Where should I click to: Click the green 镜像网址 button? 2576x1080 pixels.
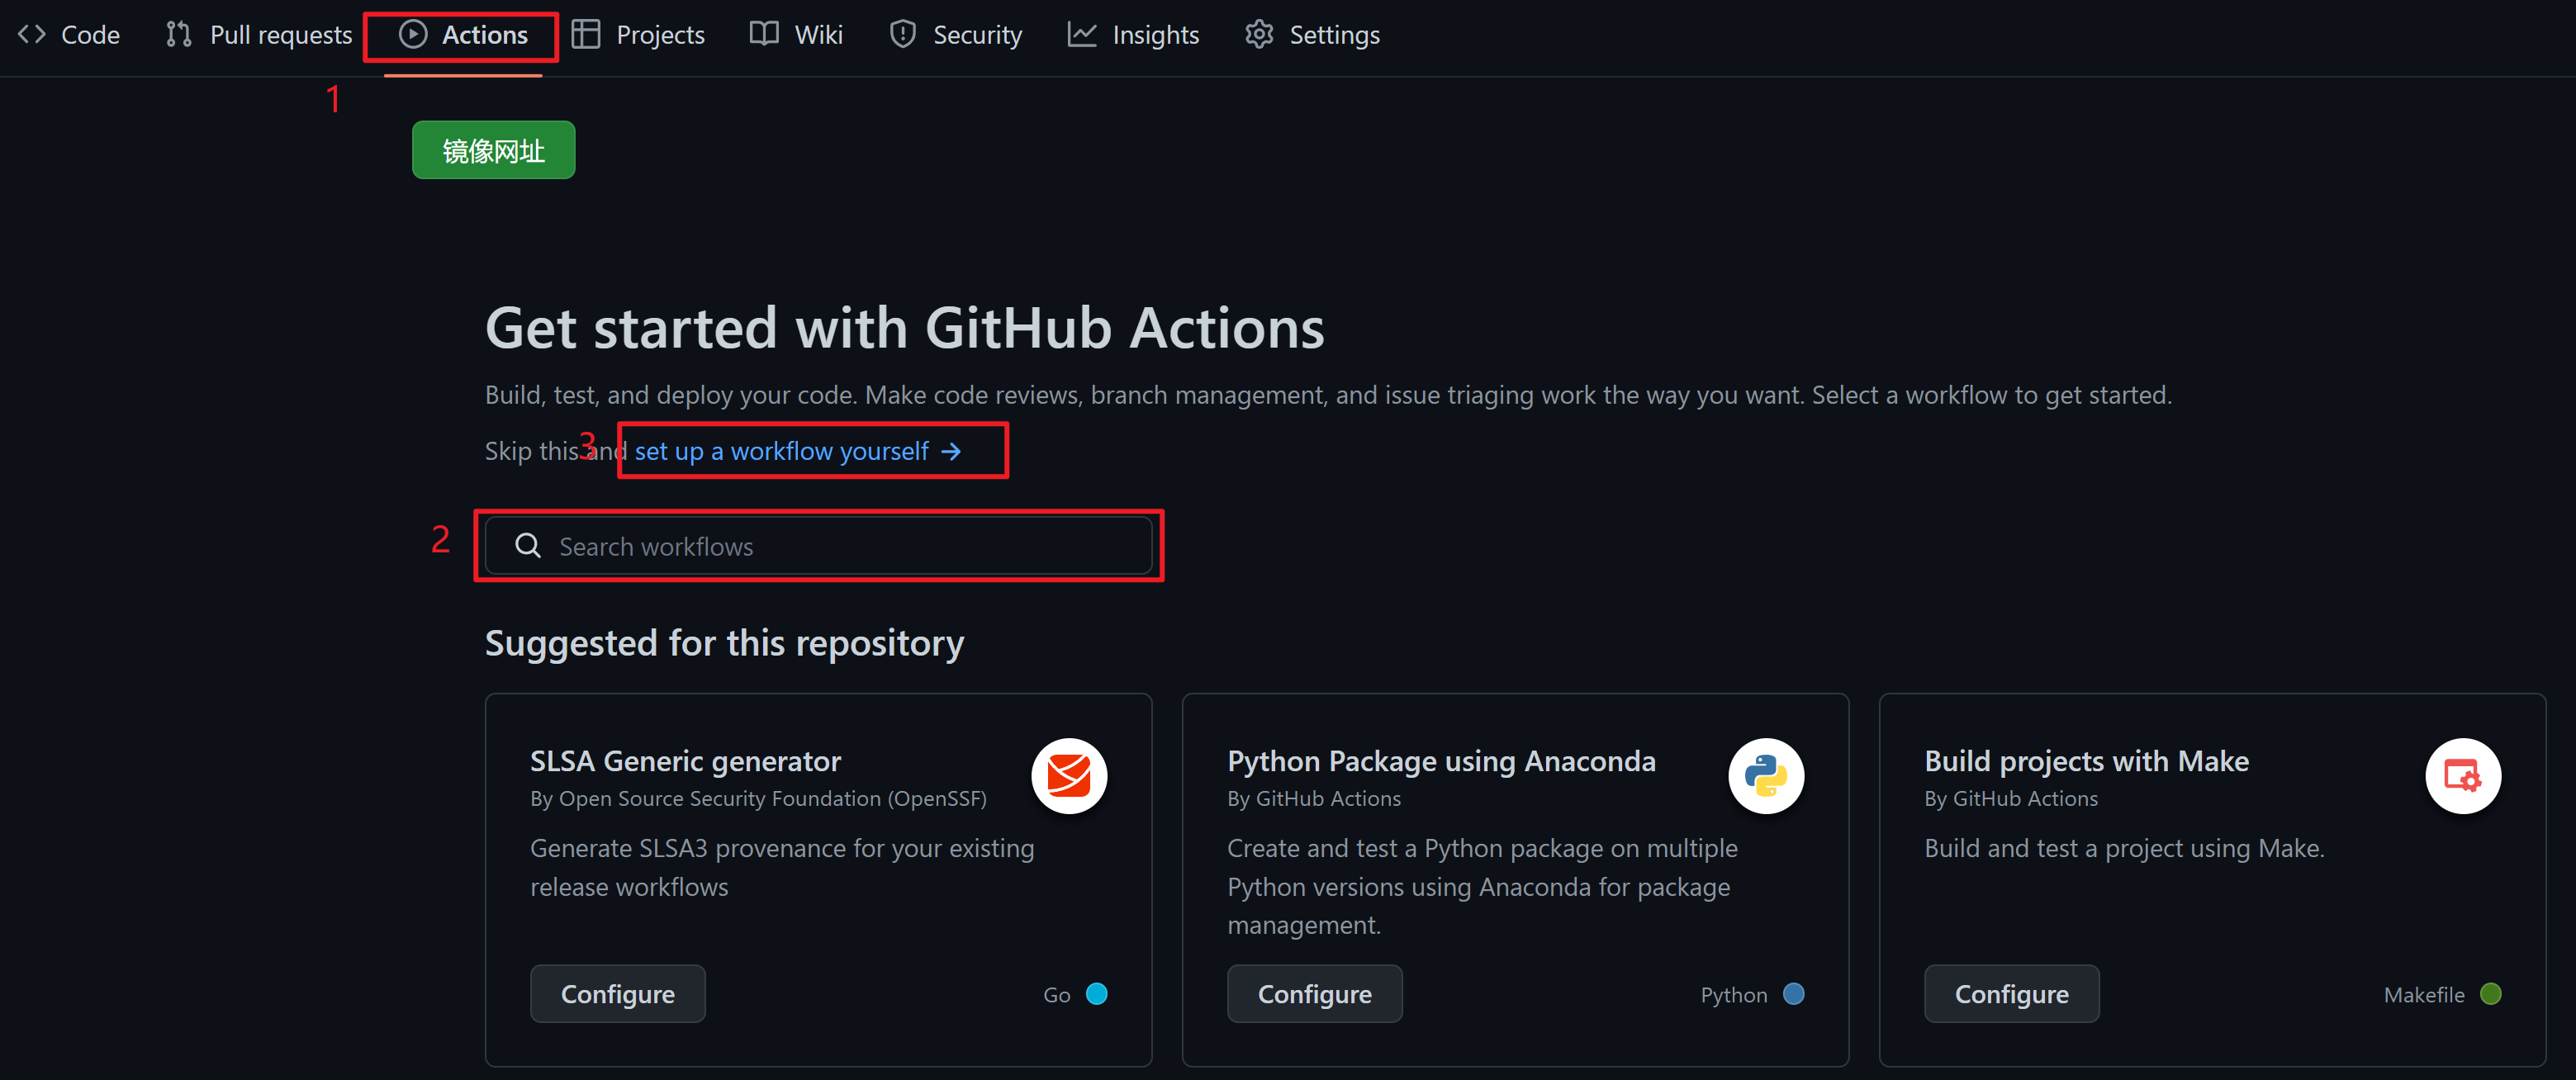click(x=494, y=150)
